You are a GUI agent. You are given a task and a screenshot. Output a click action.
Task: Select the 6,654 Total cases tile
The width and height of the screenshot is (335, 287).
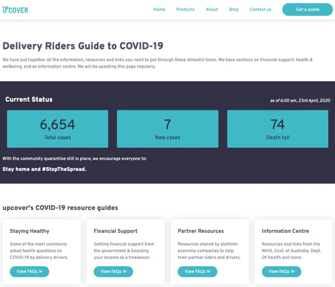pos(58,129)
